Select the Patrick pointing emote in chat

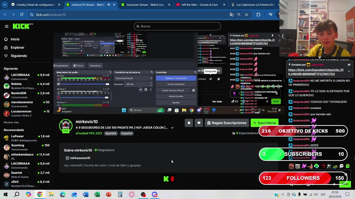[310, 166]
